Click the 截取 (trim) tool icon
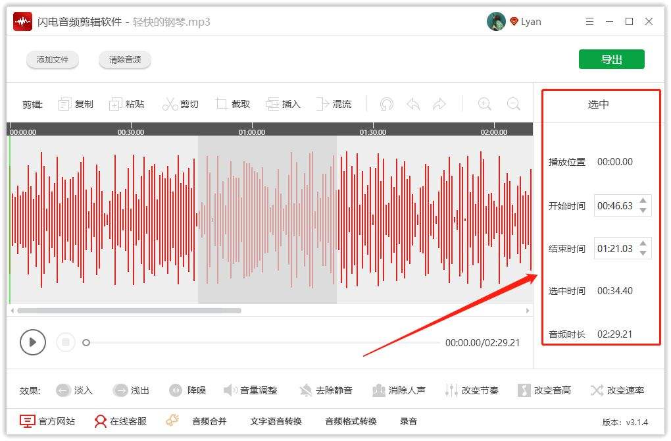 pyautogui.click(x=222, y=103)
